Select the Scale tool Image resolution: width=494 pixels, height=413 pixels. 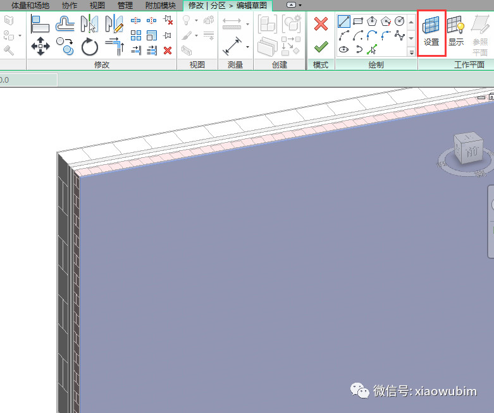(x=152, y=35)
